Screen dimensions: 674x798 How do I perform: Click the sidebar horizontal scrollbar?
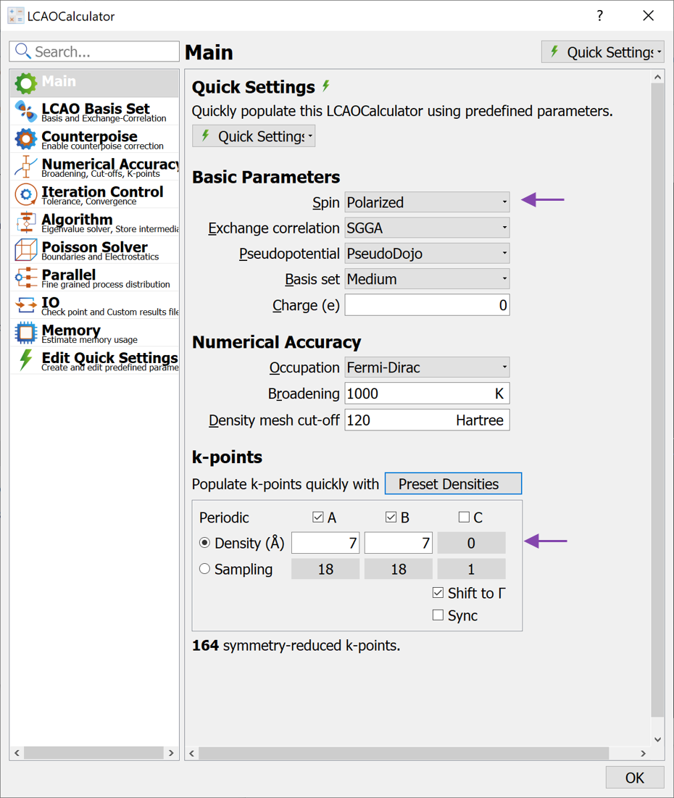pos(93,753)
